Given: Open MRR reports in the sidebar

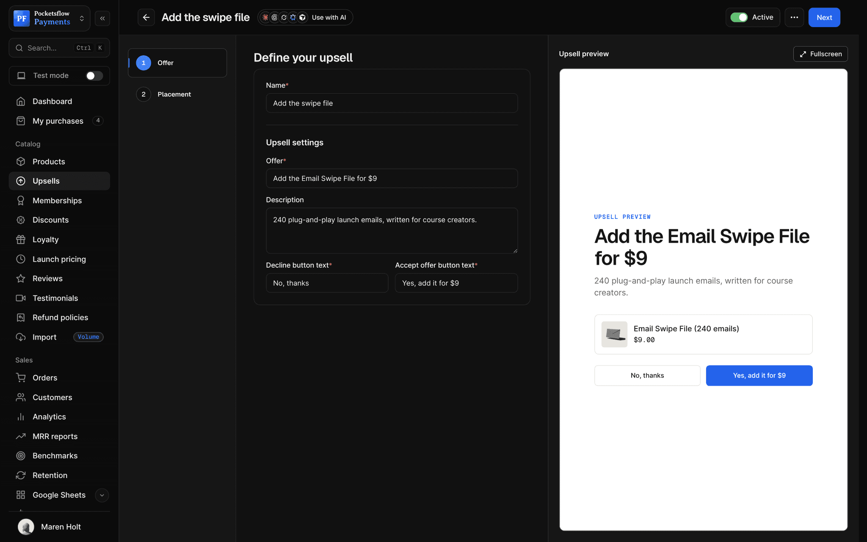Looking at the screenshot, I should coord(59,436).
